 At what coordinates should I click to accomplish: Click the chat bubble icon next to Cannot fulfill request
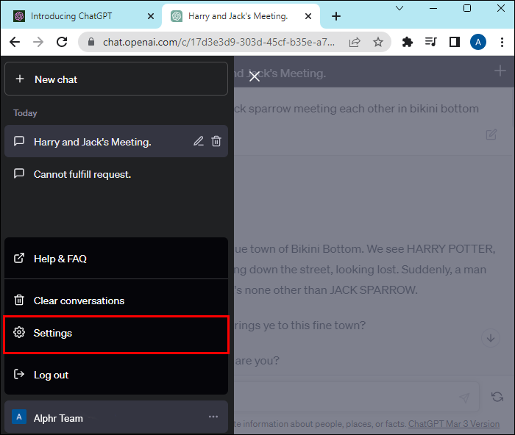pos(19,173)
